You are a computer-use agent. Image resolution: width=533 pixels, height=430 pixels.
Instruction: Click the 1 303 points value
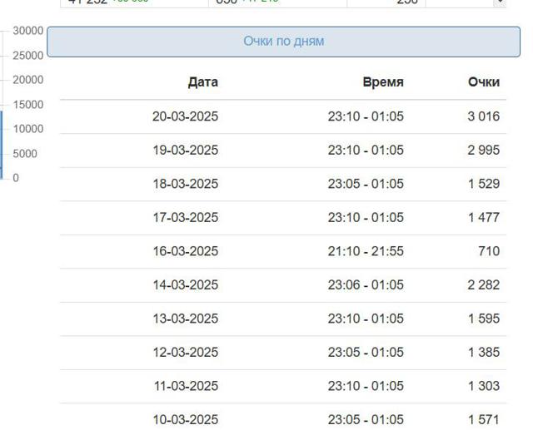(x=484, y=386)
